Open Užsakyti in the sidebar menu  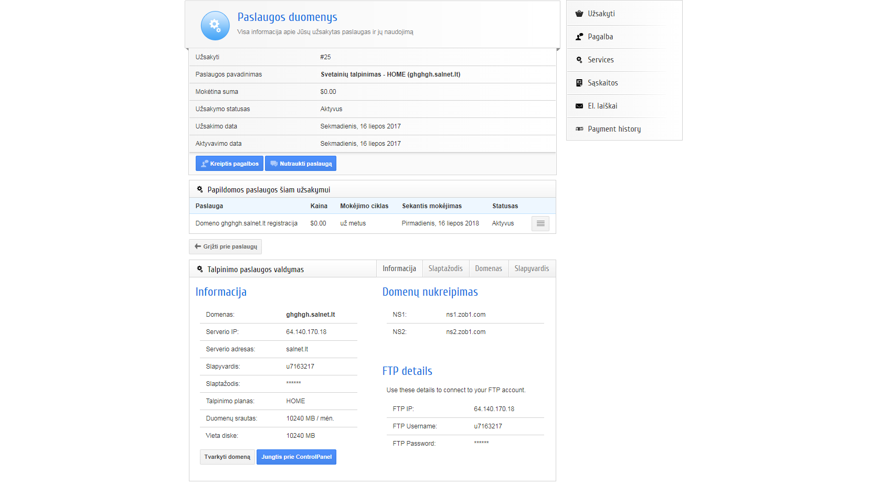tap(601, 14)
